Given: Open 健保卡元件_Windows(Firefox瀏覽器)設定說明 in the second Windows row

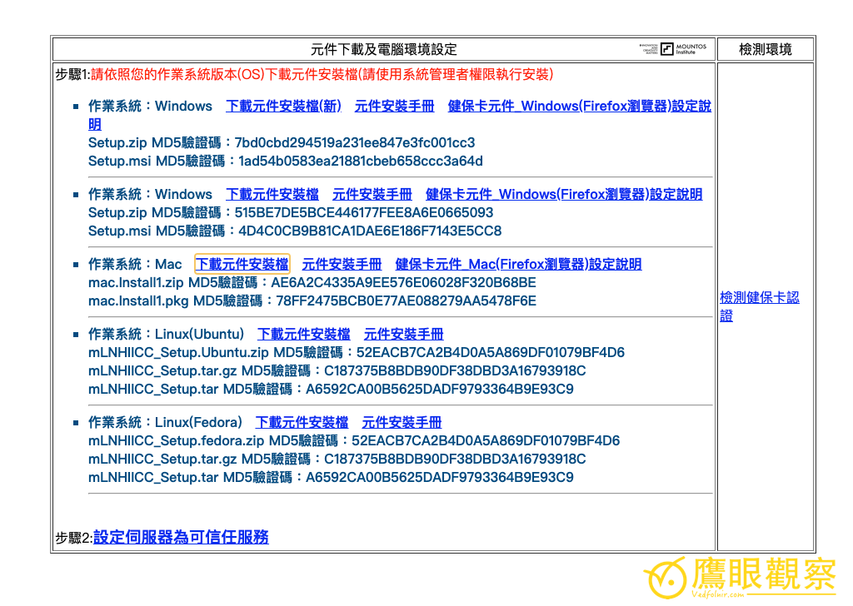Looking at the screenshot, I should tap(564, 194).
